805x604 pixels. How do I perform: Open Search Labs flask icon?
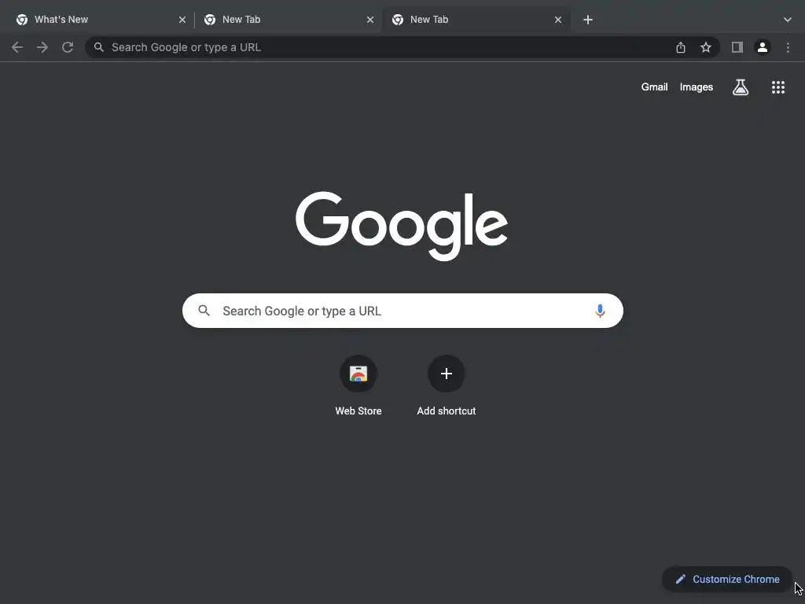tap(740, 87)
